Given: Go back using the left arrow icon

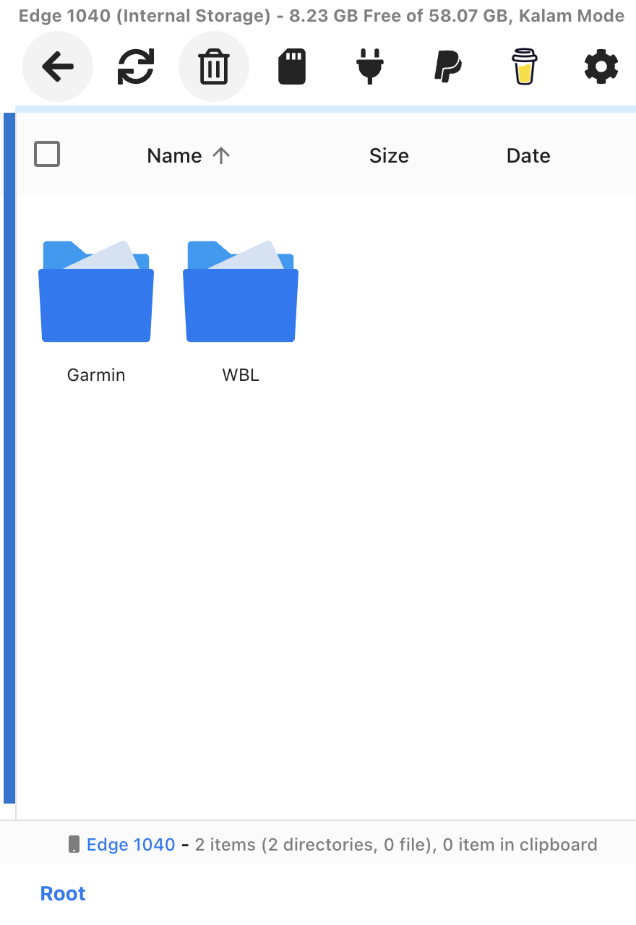Looking at the screenshot, I should coord(58,67).
